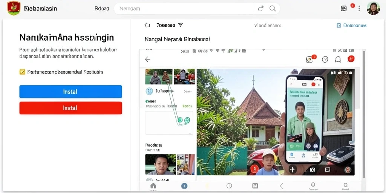Click the outlined circle in the bottom navigation
This screenshot has width=386, height=193.
229,186
